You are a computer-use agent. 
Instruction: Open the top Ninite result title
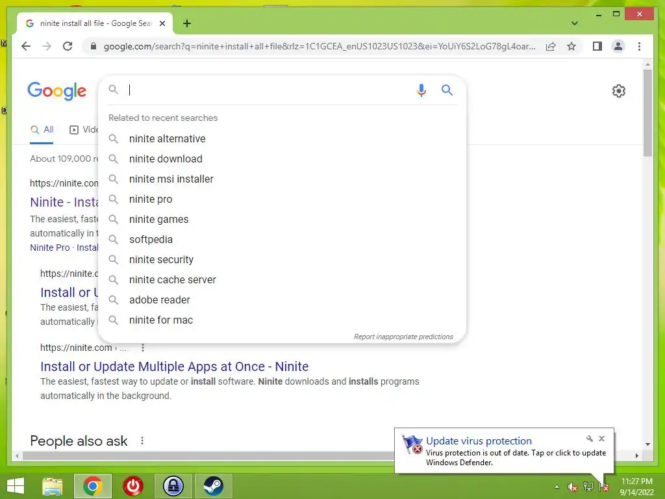pos(64,202)
